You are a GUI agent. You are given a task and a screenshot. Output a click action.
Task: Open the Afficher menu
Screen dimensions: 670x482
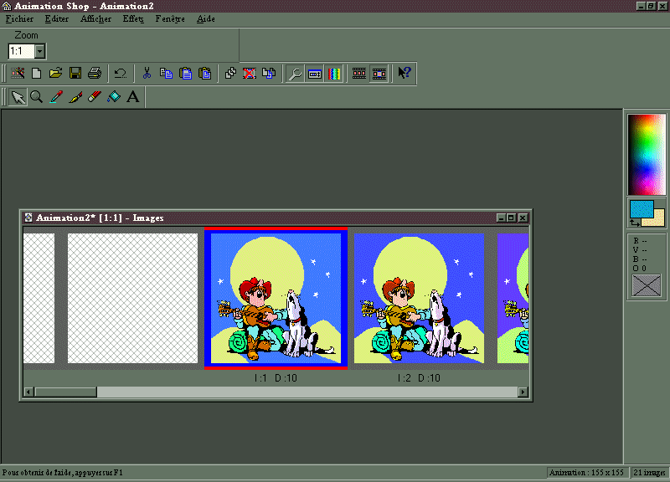[x=96, y=18]
